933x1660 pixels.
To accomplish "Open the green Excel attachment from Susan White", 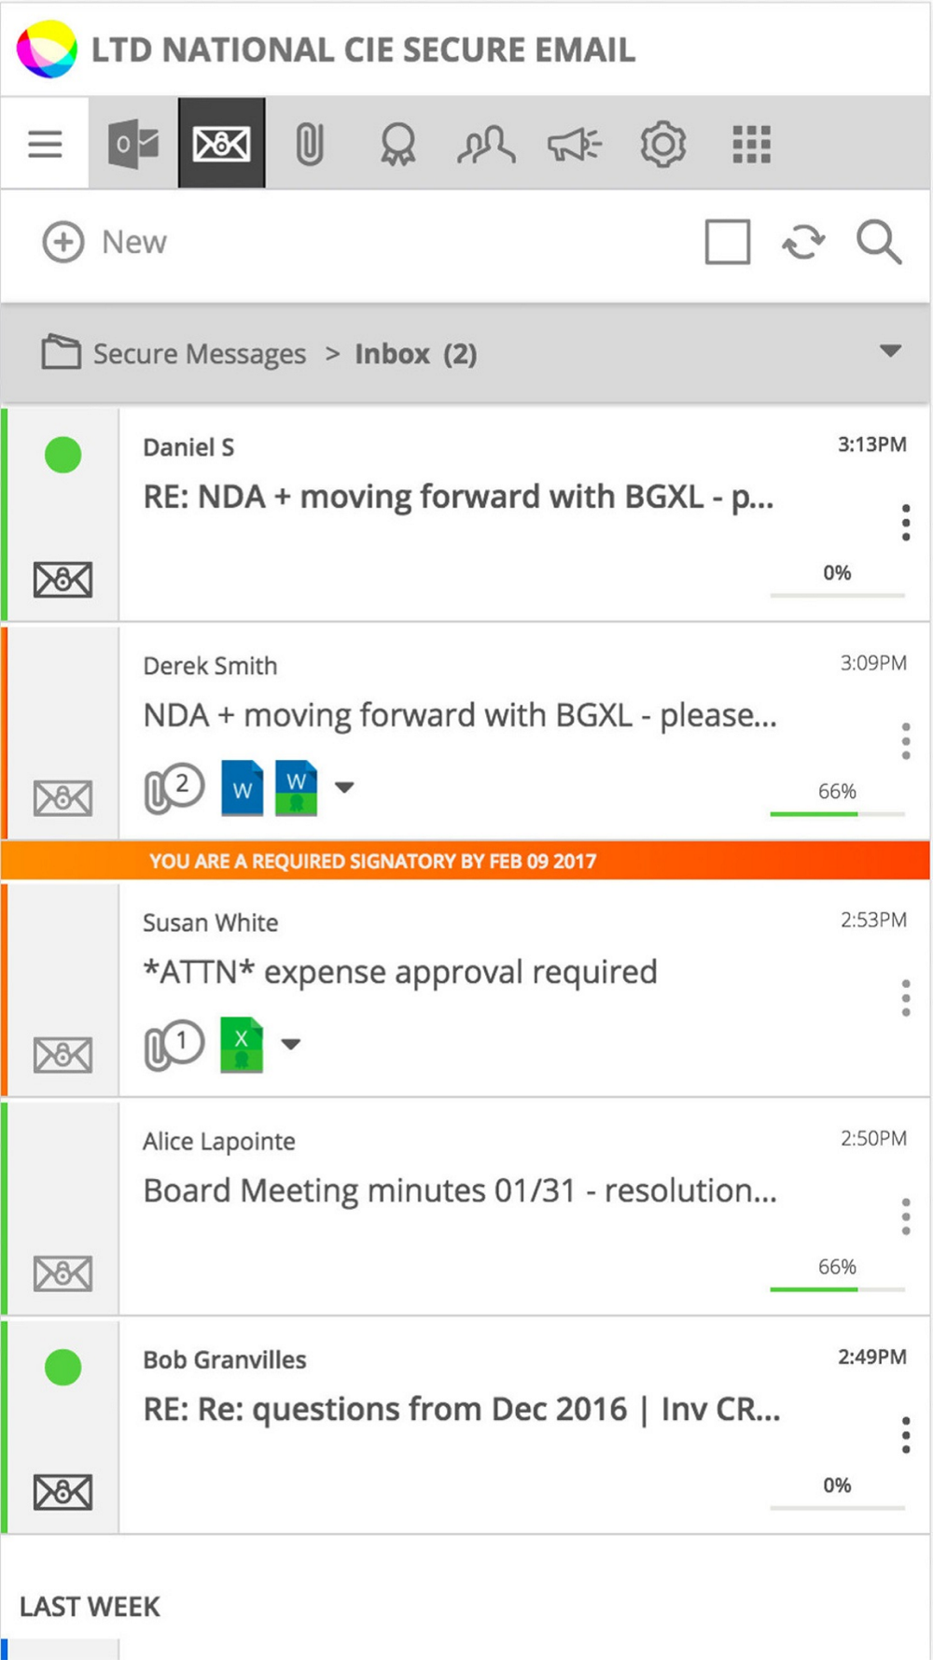I will pyautogui.click(x=242, y=1045).
